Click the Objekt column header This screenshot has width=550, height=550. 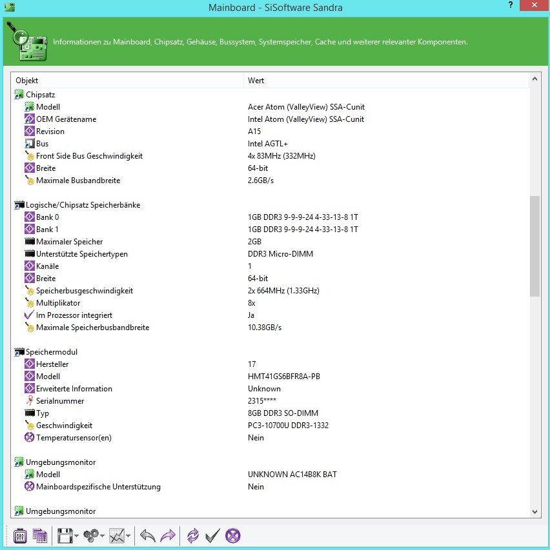pyautogui.click(x=127, y=81)
